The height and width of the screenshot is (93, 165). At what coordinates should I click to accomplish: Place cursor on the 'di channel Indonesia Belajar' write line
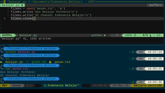pyautogui.click(x=51, y=15)
